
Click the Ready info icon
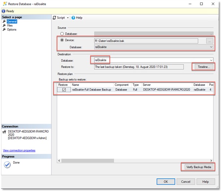pyautogui.click(x=4, y=11)
